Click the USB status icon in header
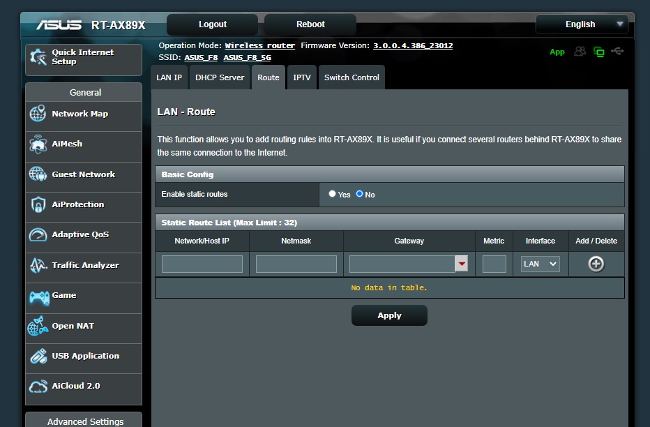The image size is (650, 427). point(617,51)
